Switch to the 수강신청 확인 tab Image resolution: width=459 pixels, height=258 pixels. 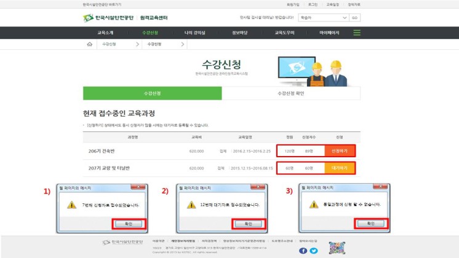point(291,93)
